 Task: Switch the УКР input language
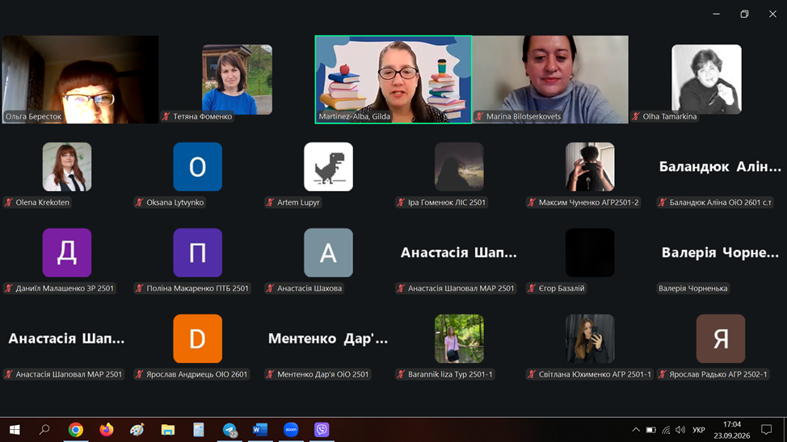click(699, 430)
